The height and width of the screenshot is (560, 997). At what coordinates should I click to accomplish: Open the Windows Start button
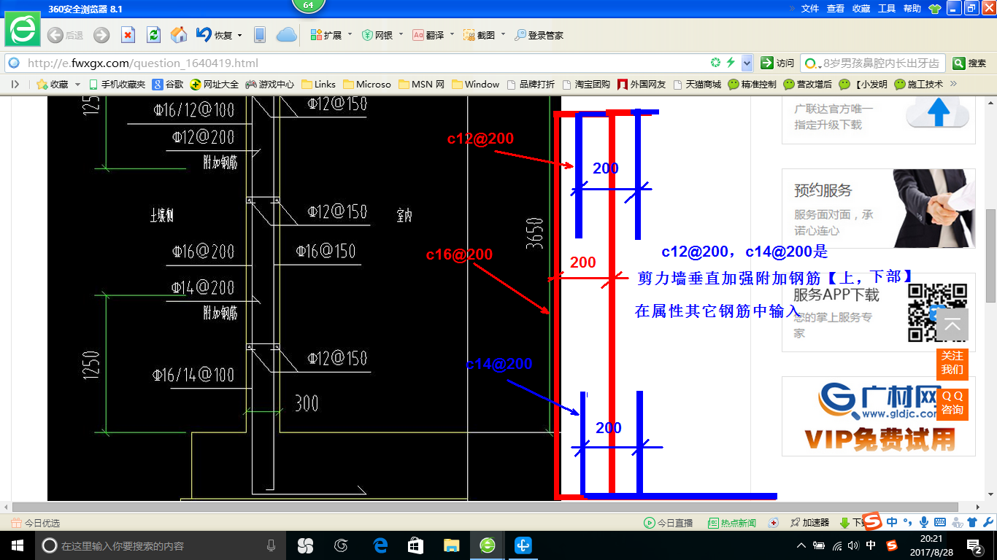[x=17, y=545]
